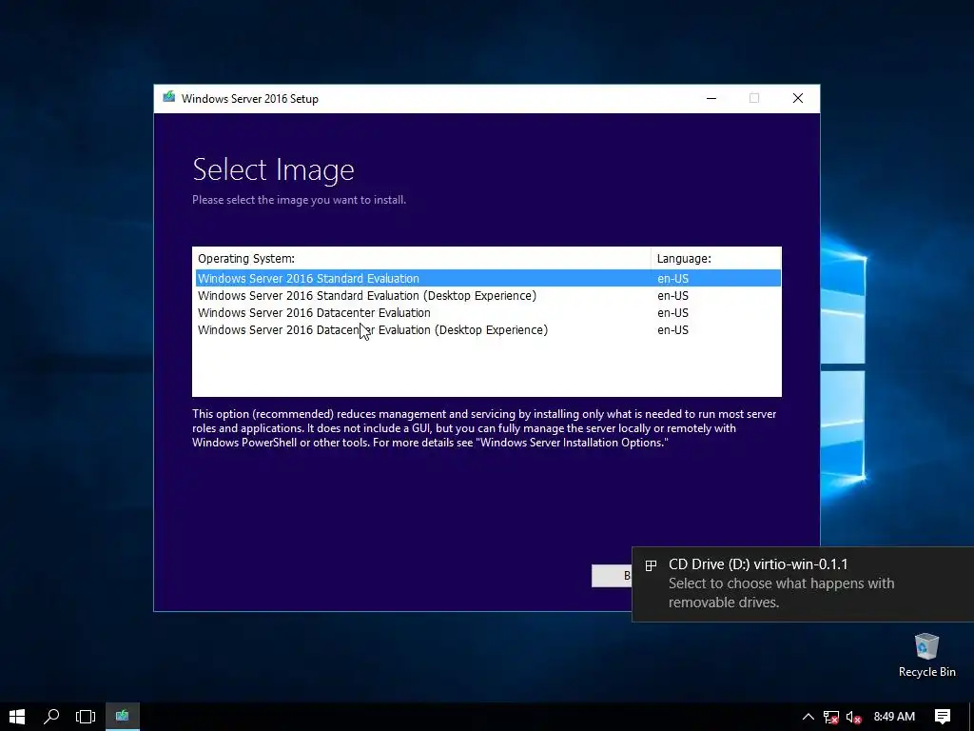Open the Action Center notifications icon
Screen dimensions: 974x731
click(x=943, y=717)
